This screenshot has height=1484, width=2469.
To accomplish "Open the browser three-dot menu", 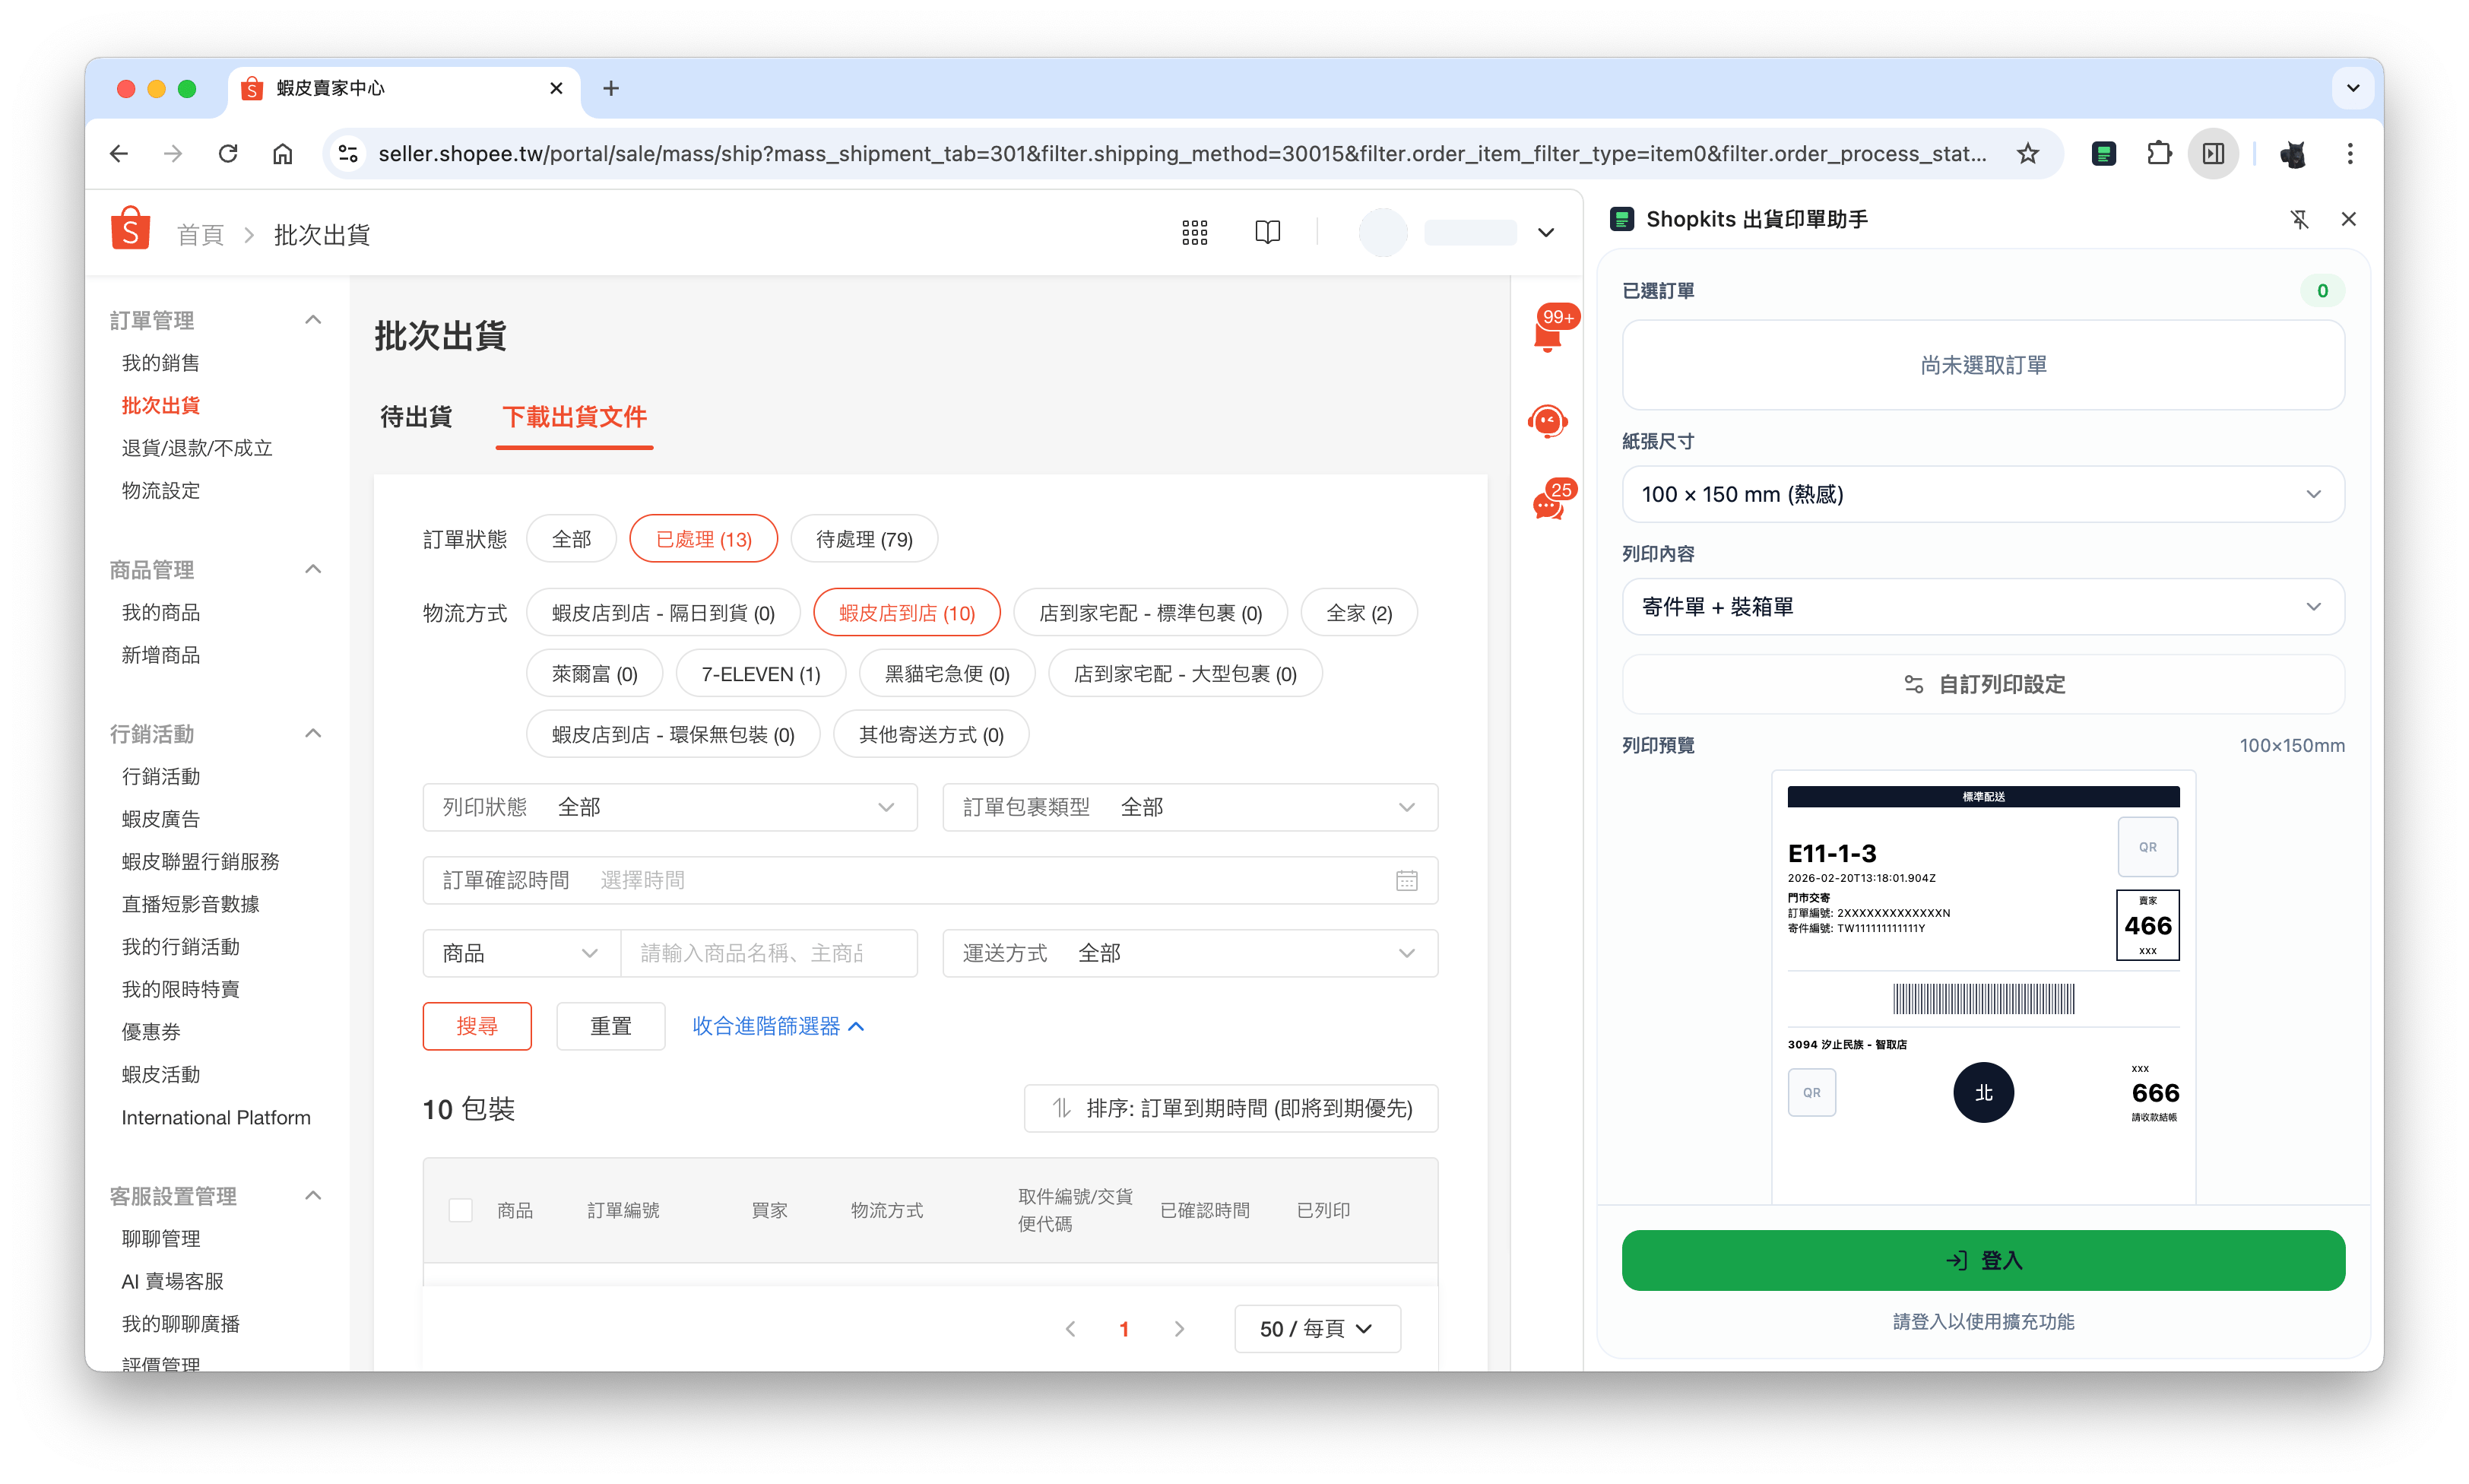I will pyautogui.click(x=2350, y=153).
